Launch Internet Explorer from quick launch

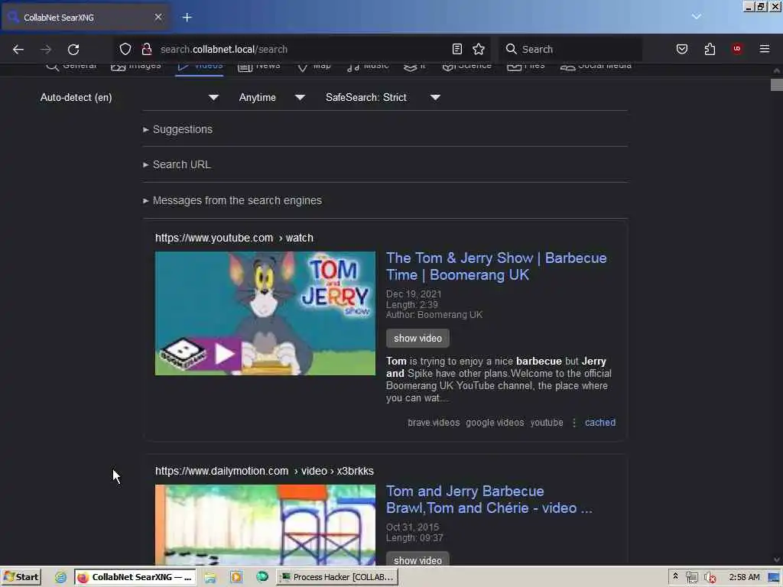click(61, 577)
